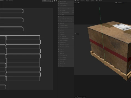This screenshot has height=98, width=131.
Task: Click the viewport hamburger menu icon
Action: pyautogui.click(x=75, y=1)
